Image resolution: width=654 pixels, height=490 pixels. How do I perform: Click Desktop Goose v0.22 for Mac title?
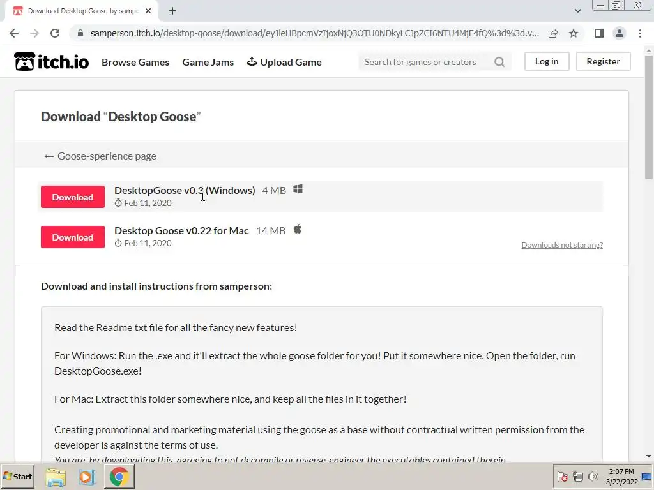click(x=181, y=230)
